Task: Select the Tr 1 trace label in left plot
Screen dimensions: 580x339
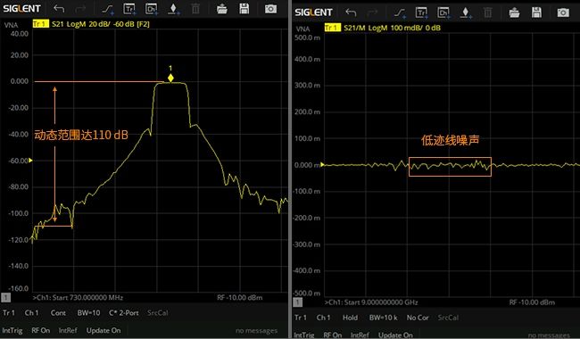Action: [40, 24]
